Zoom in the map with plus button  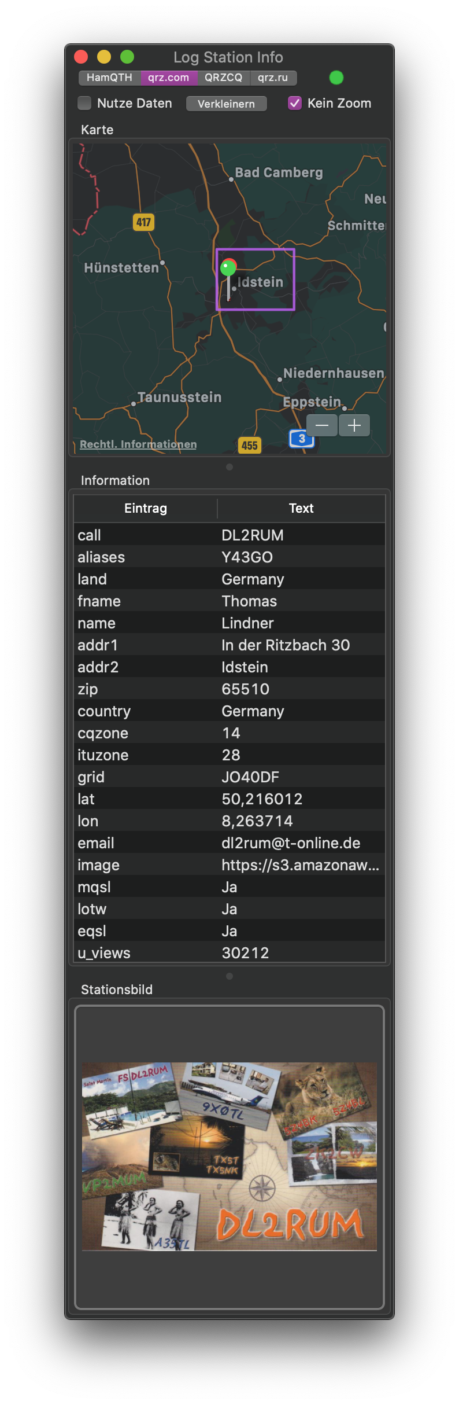pyautogui.click(x=354, y=425)
